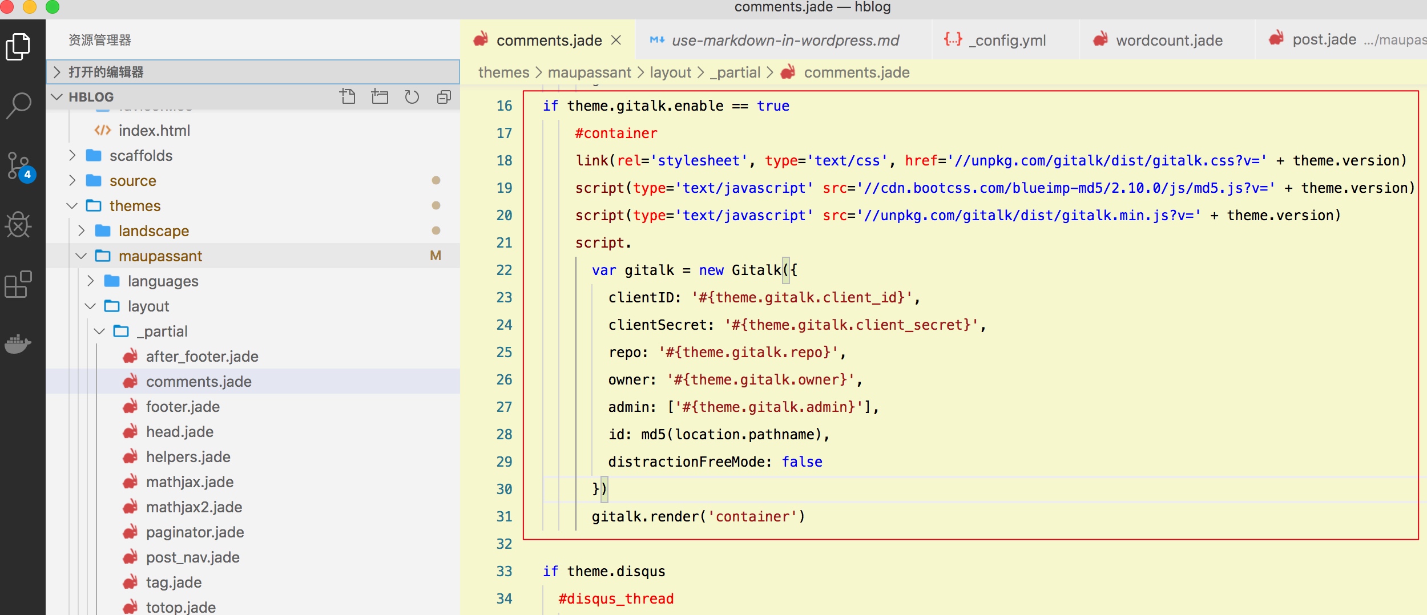Click the paginator.jade file icon
The width and height of the screenshot is (1427, 615).
[x=130, y=532]
